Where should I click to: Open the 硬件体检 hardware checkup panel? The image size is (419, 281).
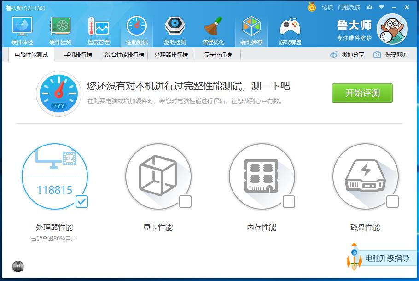click(21, 29)
